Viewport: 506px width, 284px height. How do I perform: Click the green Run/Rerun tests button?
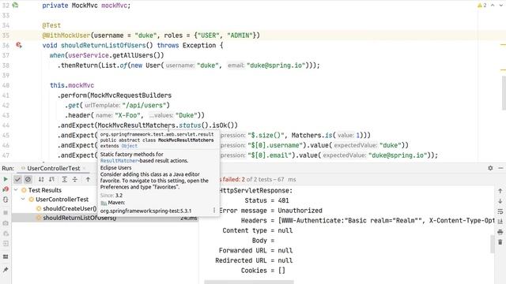pyautogui.click(x=6, y=179)
